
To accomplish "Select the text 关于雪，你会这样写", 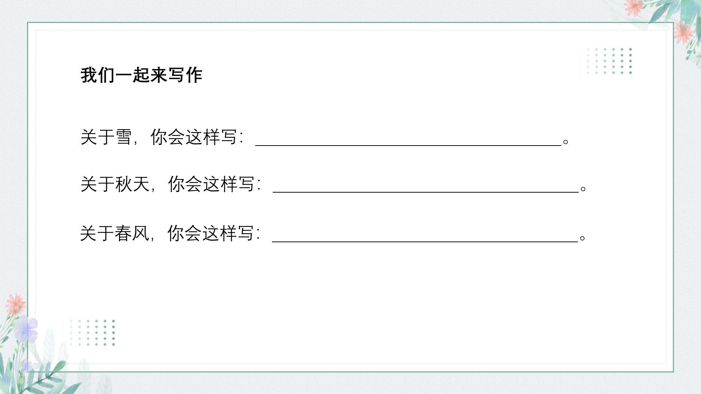I will [x=162, y=138].
